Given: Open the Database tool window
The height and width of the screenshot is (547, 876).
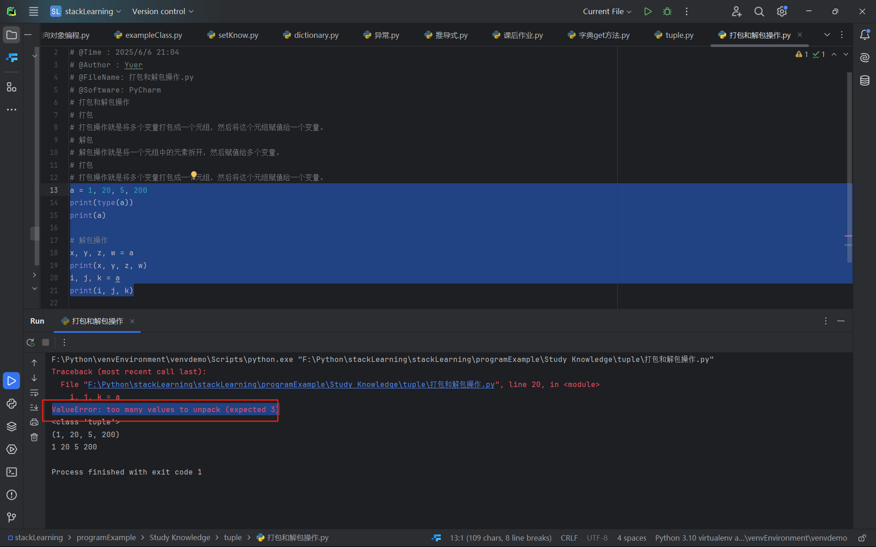Looking at the screenshot, I should (865, 81).
